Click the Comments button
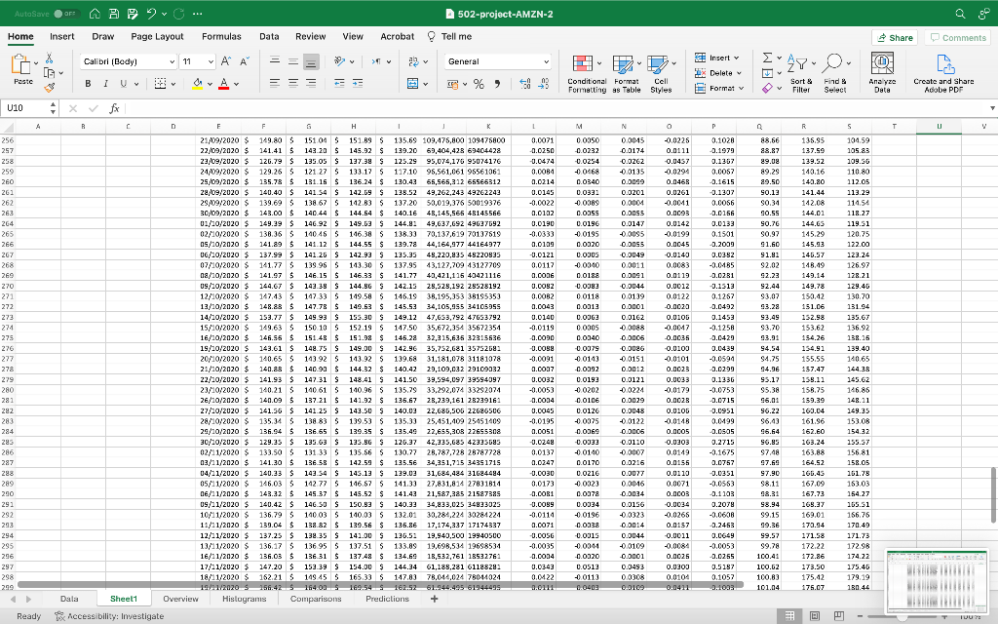Screen dimensions: 998x624 point(958,37)
